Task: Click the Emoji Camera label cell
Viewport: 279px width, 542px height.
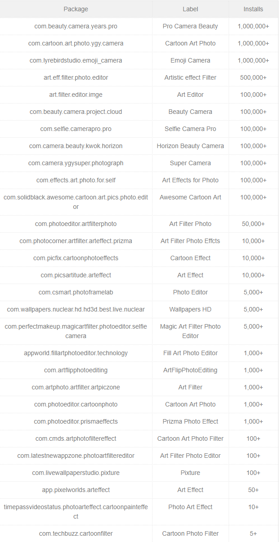Action: [190, 60]
